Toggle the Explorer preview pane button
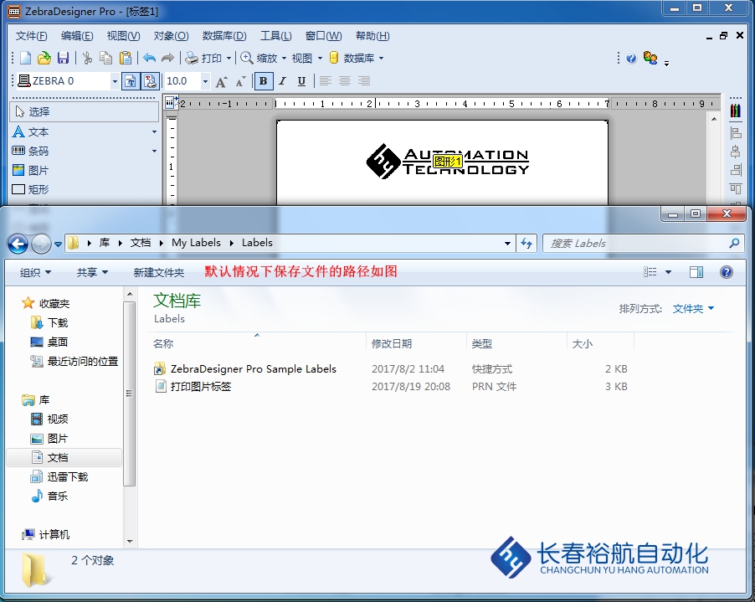 tap(696, 272)
